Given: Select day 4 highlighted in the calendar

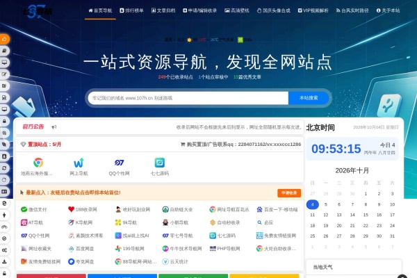Looking at the screenshot, I should click(x=313, y=204).
